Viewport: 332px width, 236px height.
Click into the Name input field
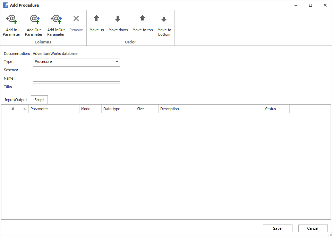coord(76,78)
